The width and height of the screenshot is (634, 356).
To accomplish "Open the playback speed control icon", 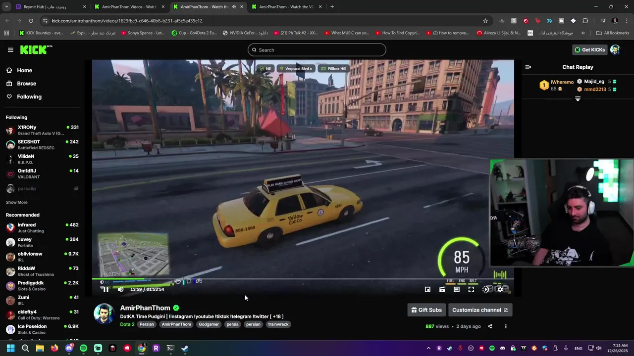I will (486, 290).
